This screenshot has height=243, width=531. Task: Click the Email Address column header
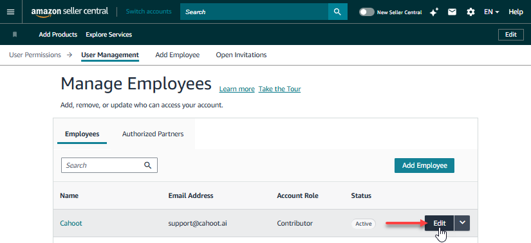pyautogui.click(x=191, y=195)
